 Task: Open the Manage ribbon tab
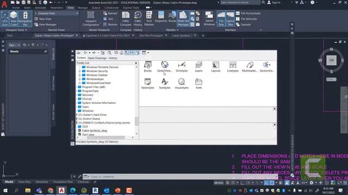tap(83, 8)
